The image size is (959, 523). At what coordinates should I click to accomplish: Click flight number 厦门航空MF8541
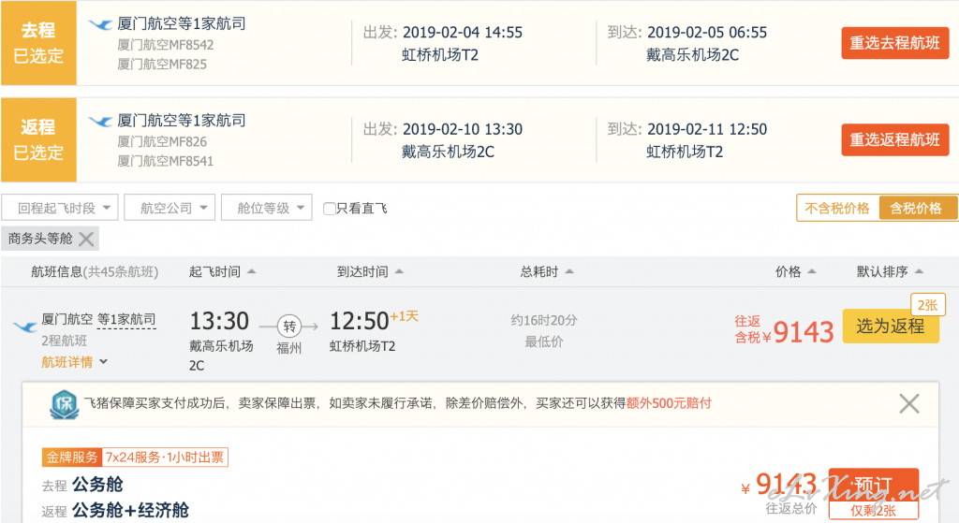click(166, 161)
